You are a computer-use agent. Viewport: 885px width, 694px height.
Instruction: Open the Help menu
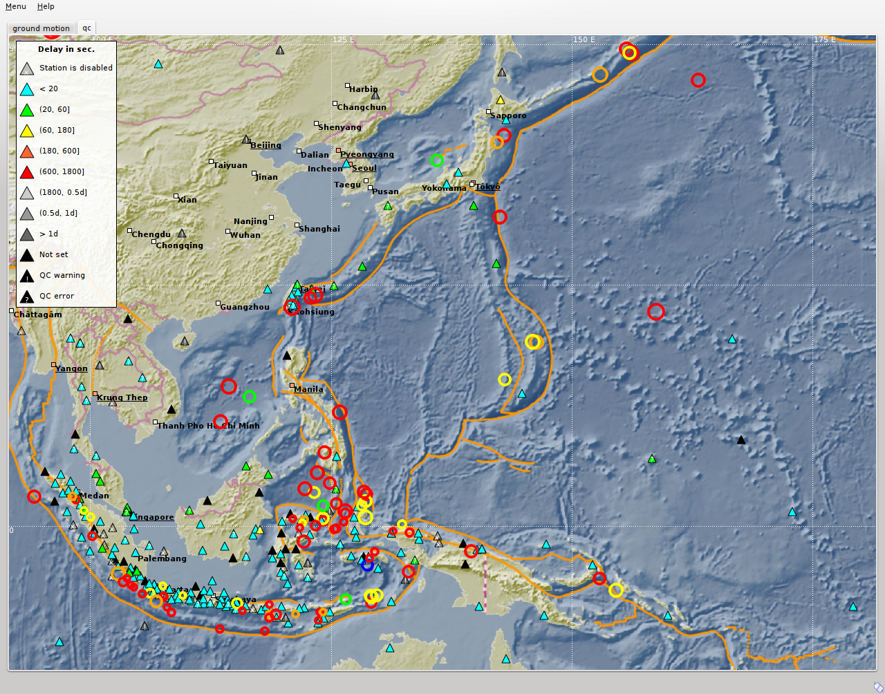[46, 6]
